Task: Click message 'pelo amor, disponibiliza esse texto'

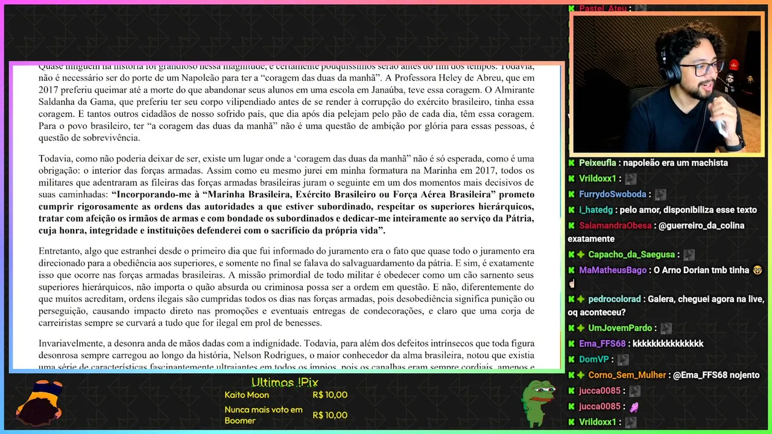Action: [688, 210]
